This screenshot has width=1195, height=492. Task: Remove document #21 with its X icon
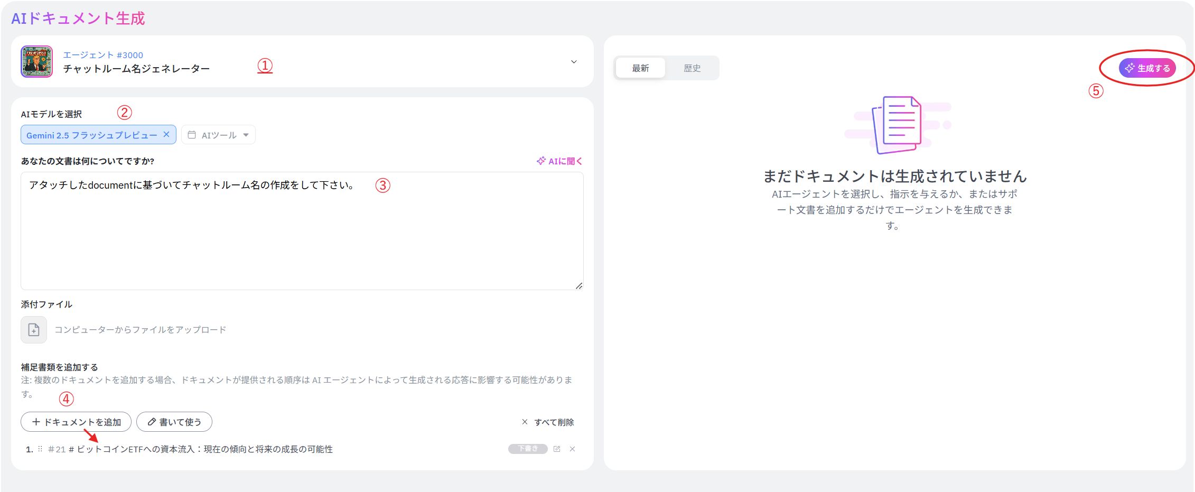point(572,449)
